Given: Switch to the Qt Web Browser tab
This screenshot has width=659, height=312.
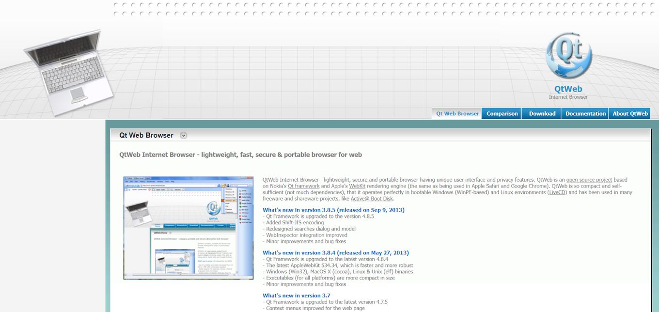Looking at the screenshot, I should click(x=457, y=113).
